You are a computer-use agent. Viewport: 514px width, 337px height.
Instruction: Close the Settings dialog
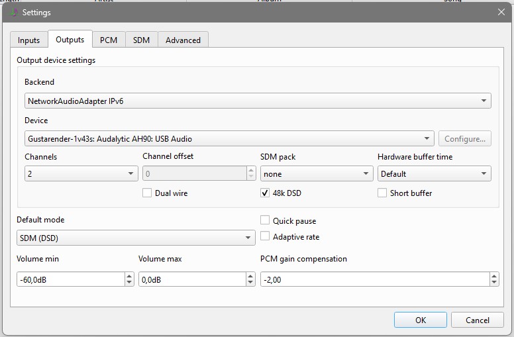coord(501,12)
